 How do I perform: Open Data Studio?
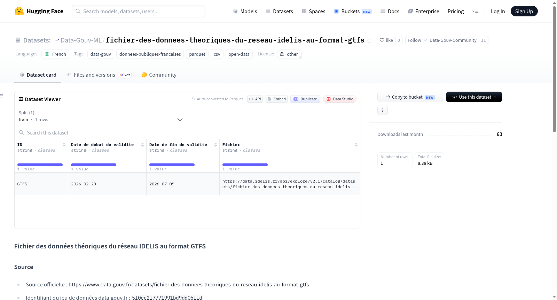tap(340, 99)
